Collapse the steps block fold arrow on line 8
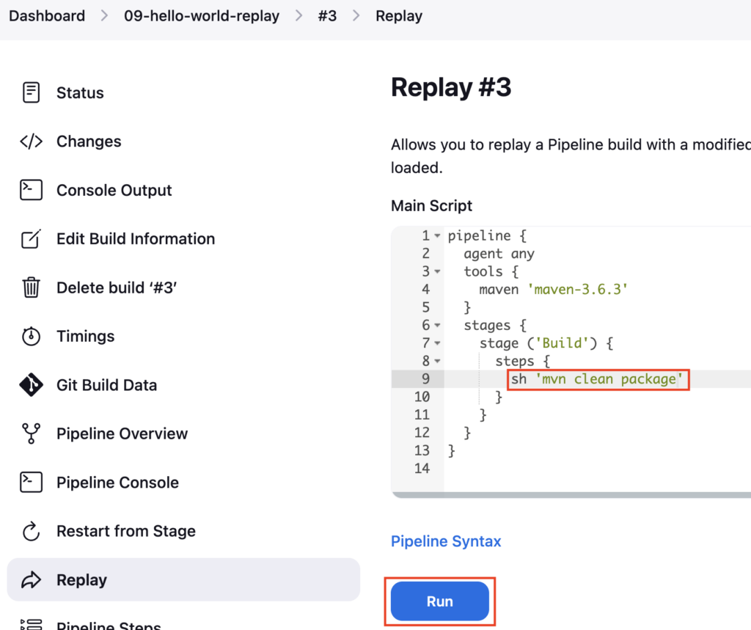Screen dimensions: 751x630 pyautogui.click(x=437, y=362)
